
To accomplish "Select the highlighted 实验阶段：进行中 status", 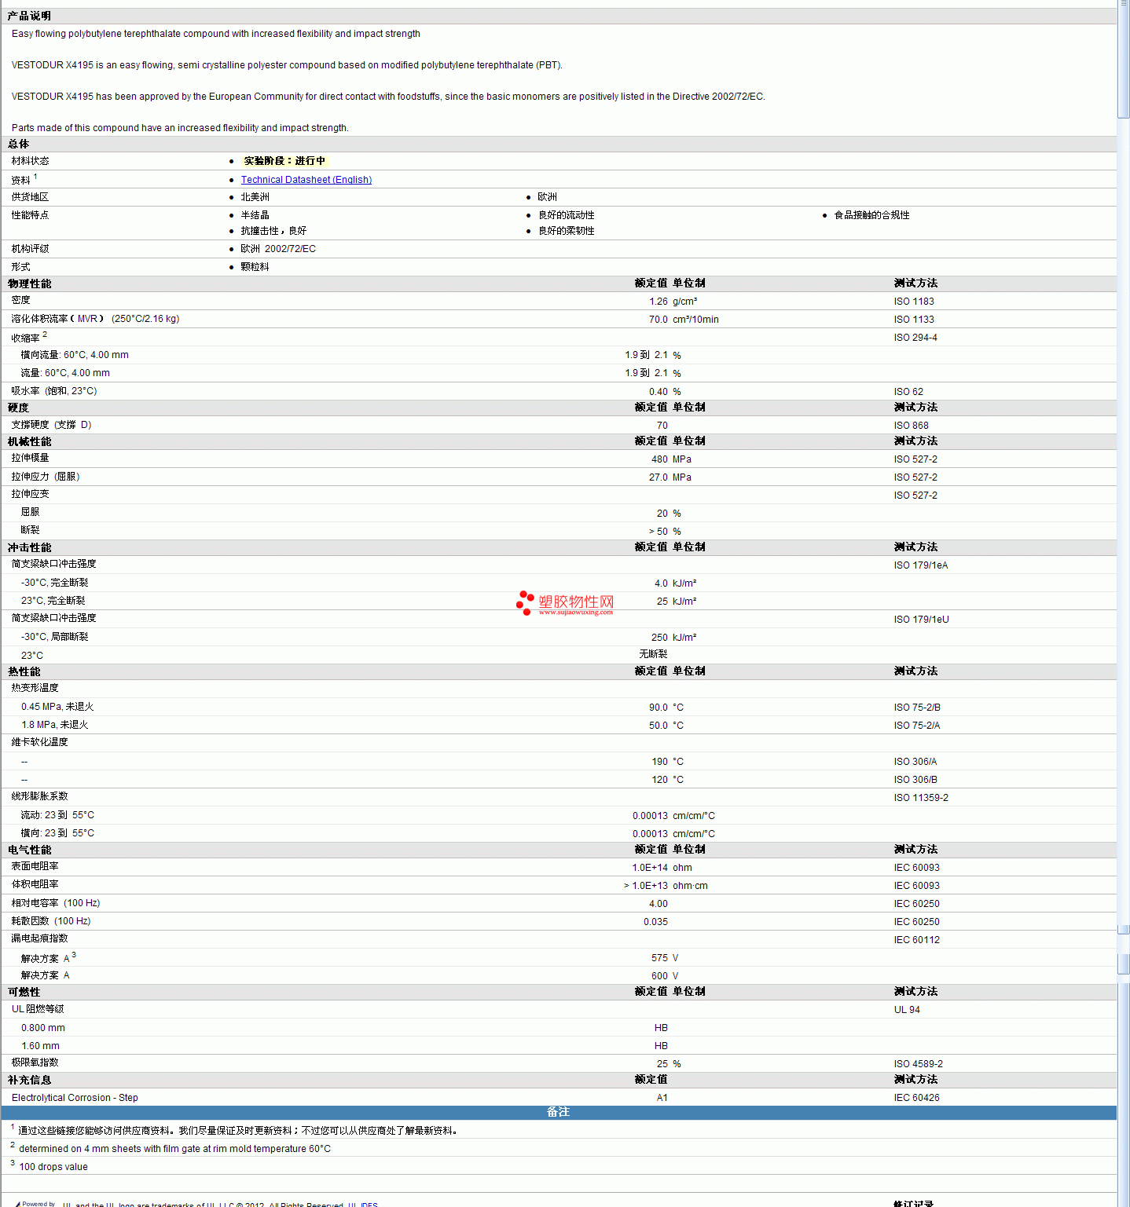I will point(284,161).
